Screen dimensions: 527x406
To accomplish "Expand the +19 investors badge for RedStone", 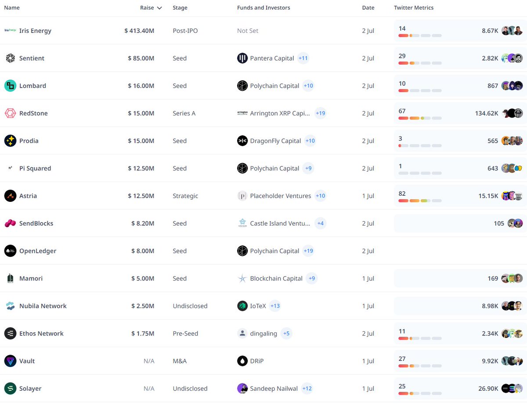I will [x=321, y=113].
